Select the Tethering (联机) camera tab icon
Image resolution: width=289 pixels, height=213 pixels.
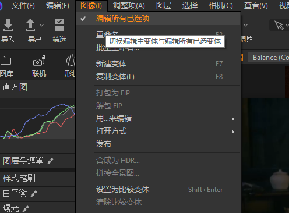pyautogui.click(x=39, y=61)
